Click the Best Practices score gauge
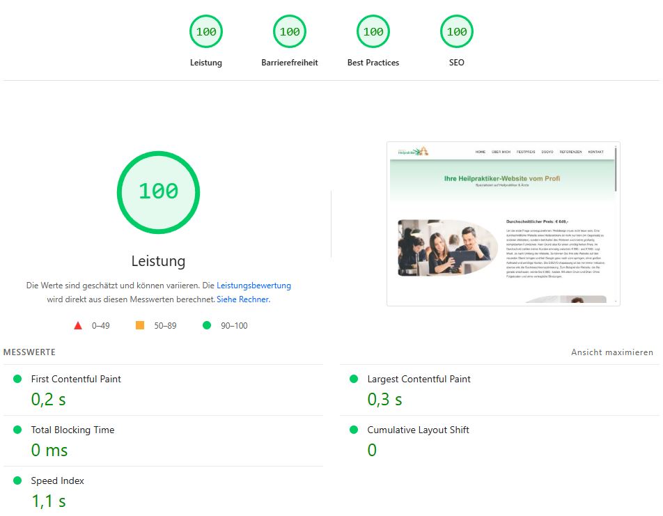Viewport: 663px width, 516px height. coord(373,32)
